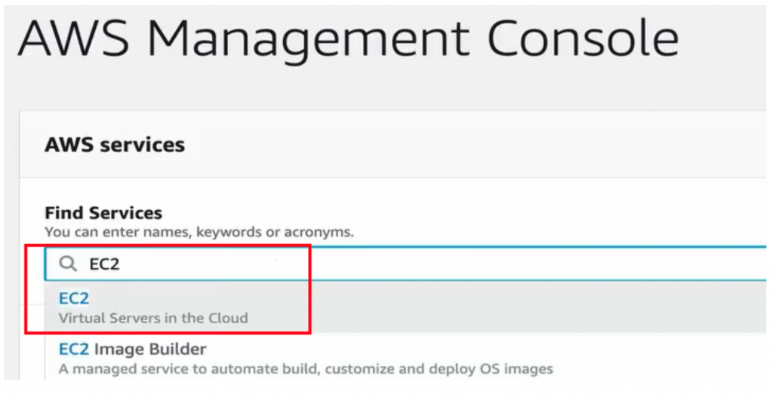Click the word 'acronyms' in the hint text
Screen dimensions: 773x397
(322, 232)
